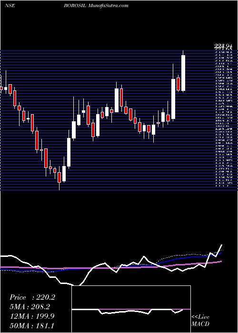Image resolution: width=238 pixels, height=333 pixels.
Task: Click the 50MA : 181.1 value
Action: (32, 325)
